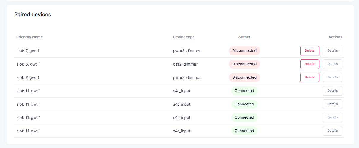Select the "slot: 6, gw: 1" friendly name
The height and width of the screenshot is (148, 359).
28,64
